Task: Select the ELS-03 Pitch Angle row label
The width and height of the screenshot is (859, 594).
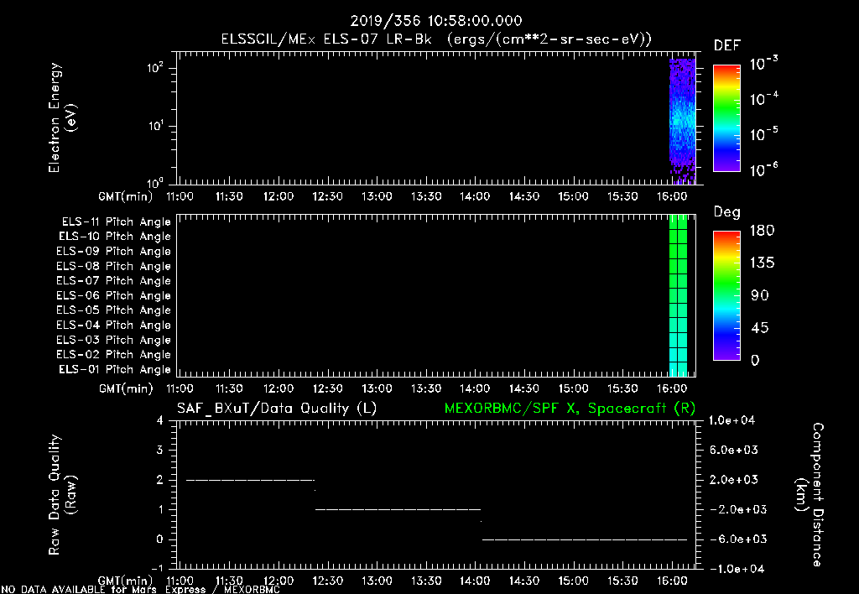Action: pos(113,340)
